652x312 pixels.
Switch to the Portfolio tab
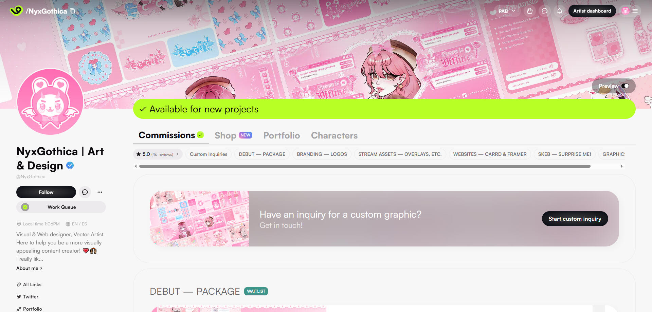click(282, 135)
